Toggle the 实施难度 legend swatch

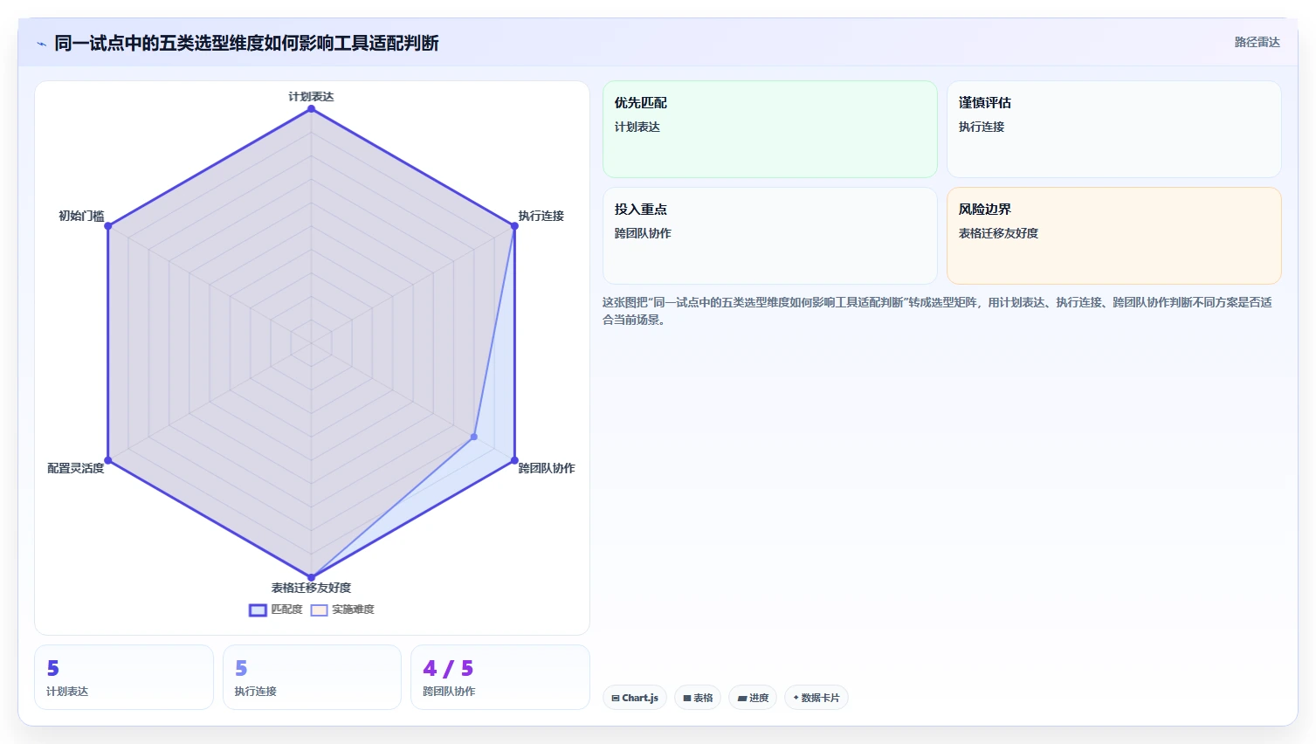319,610
